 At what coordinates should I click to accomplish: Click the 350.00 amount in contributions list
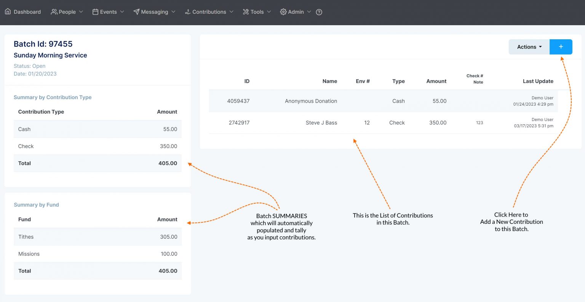[438, 123]
